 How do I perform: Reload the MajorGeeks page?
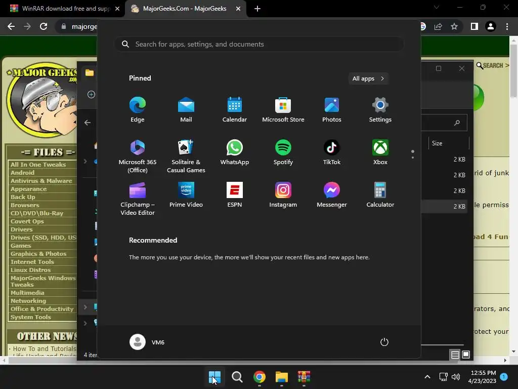pyautogui.click(x=44, y=26)
